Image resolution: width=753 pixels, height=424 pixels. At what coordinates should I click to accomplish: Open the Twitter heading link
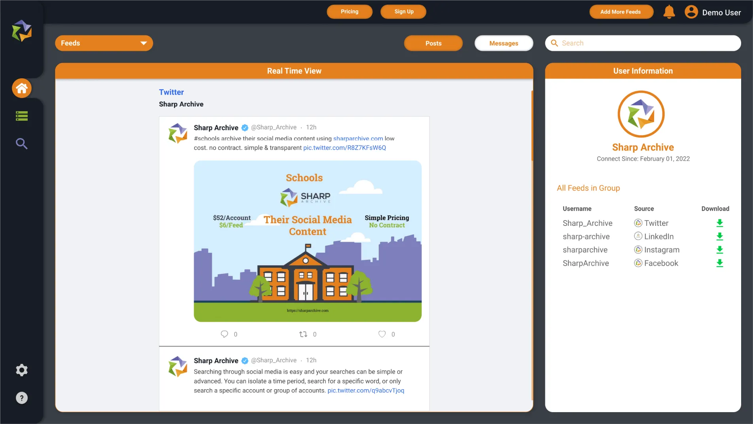coord(171,92)
